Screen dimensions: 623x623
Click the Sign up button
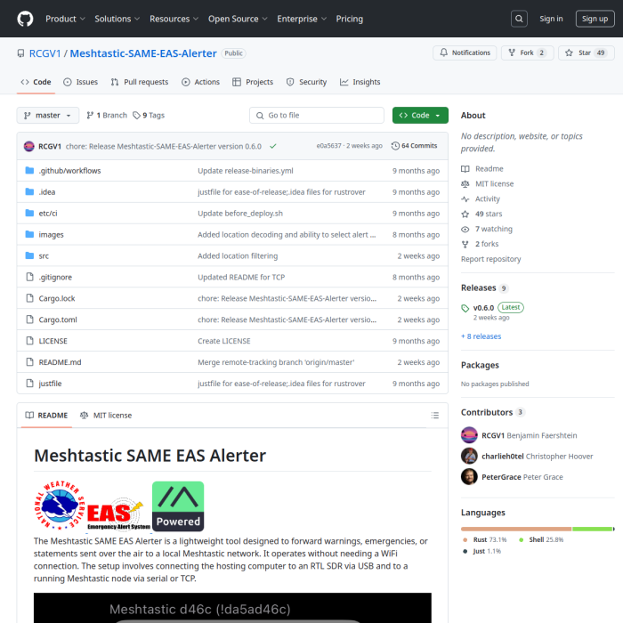[593, 19]
